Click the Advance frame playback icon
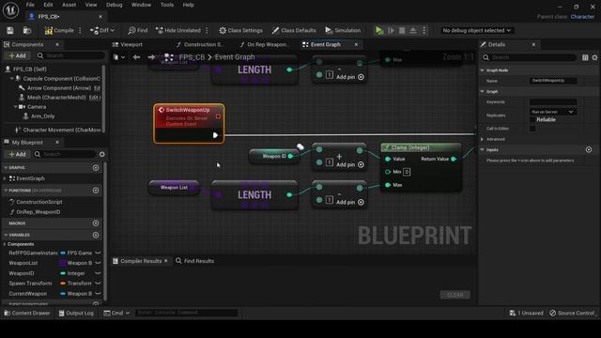Screen dimensions: 601x338 click(391, 30)
